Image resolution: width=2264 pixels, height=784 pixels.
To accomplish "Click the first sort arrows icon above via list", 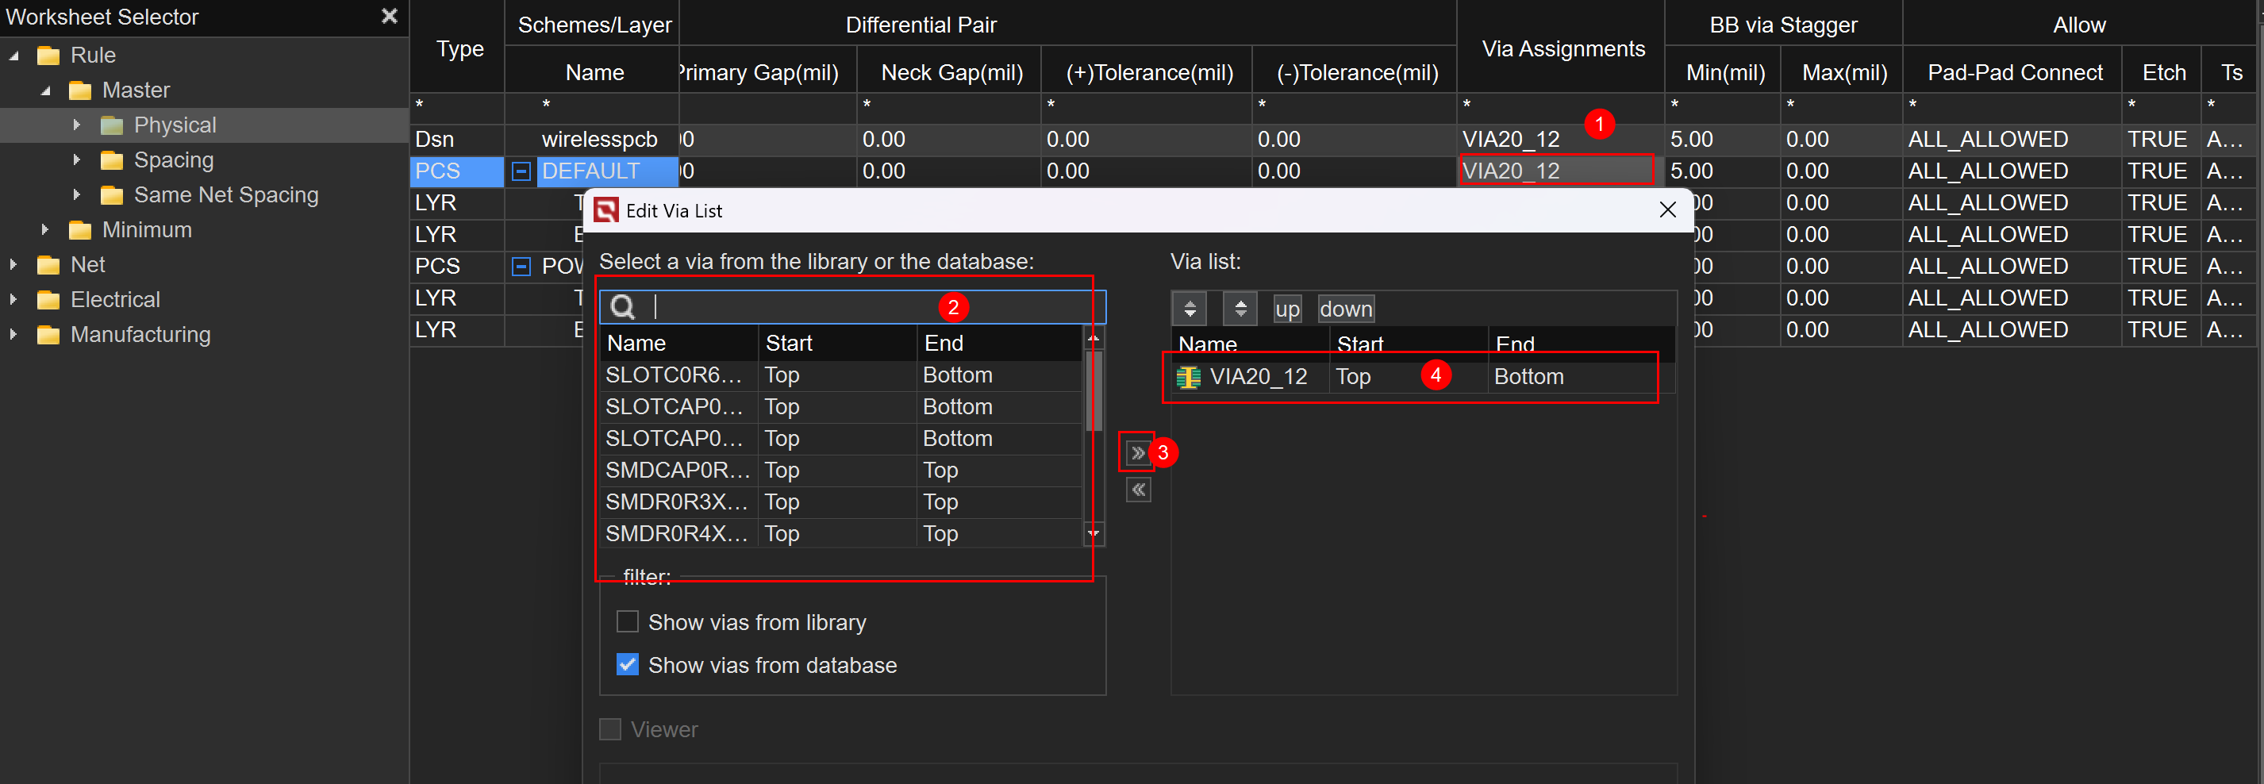I will click(1189, 309).
